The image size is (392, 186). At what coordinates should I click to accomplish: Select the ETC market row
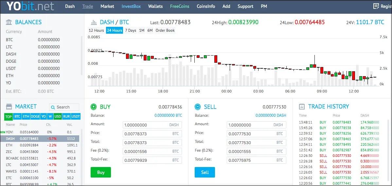point(42,178)
